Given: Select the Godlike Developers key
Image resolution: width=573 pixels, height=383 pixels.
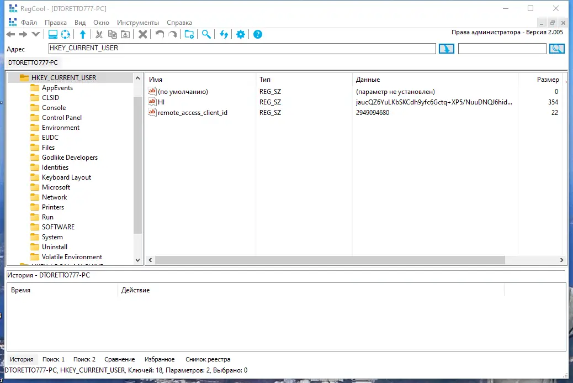Looking at the screenshot, I should click(70, 158).
